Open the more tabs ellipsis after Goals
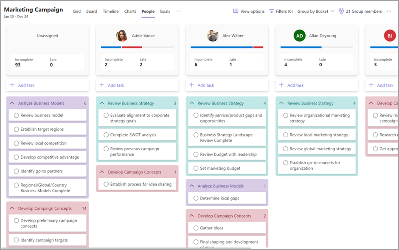The width and height of the screenshot is (399, 250). point(179,11)
